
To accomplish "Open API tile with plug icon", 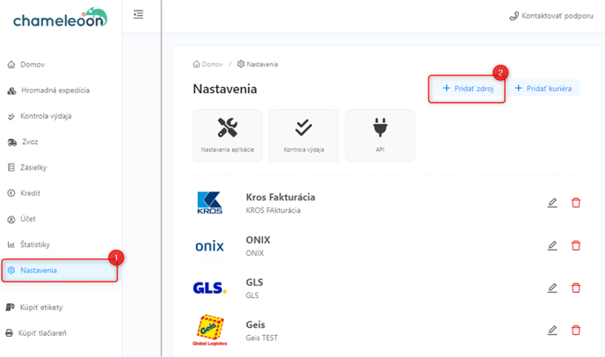I will pyautogui.click(x=380, y=135).
